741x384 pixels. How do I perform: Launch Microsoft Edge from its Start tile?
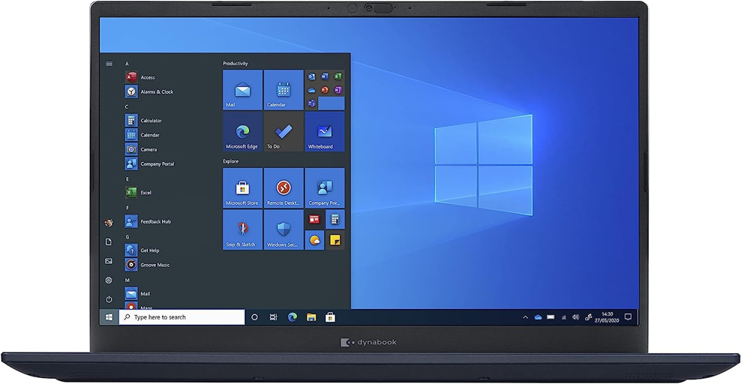click(242, 132)
